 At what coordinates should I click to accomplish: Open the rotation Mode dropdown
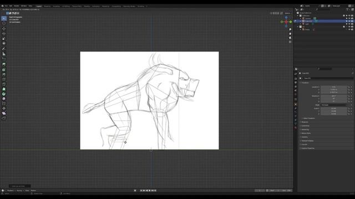tap(334, 105)
